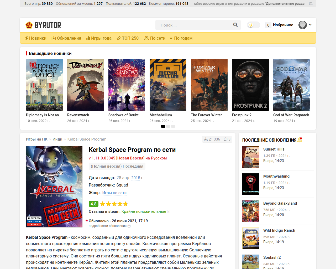The image size is (336, 269).
Task: Click the search magnifier icon
Action: coord(235,25)
